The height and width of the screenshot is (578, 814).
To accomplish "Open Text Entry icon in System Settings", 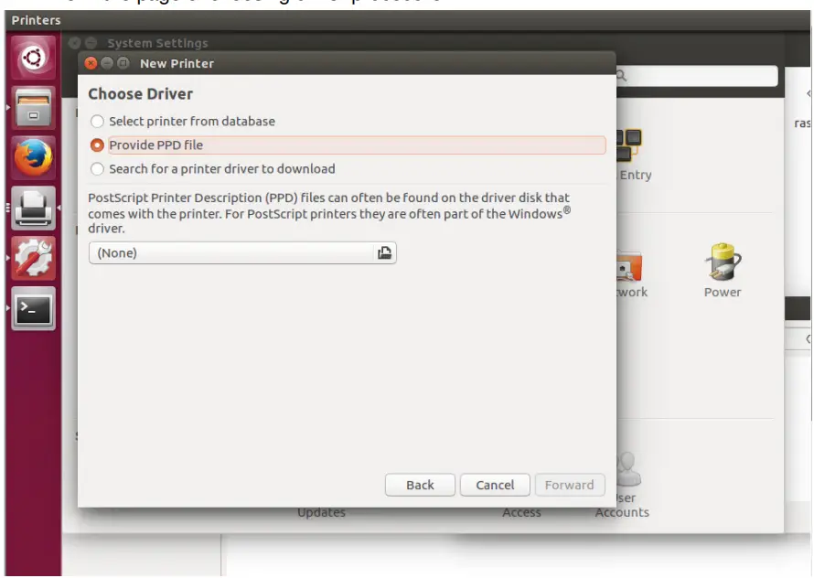I will (x=629, y=144).
